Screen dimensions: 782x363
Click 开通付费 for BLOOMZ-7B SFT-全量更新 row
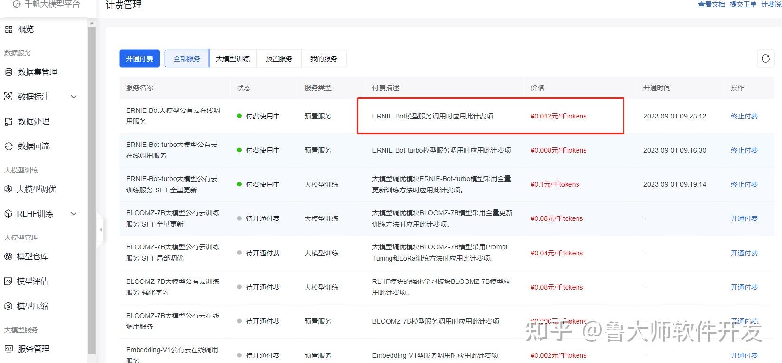[x=744, y=218]
